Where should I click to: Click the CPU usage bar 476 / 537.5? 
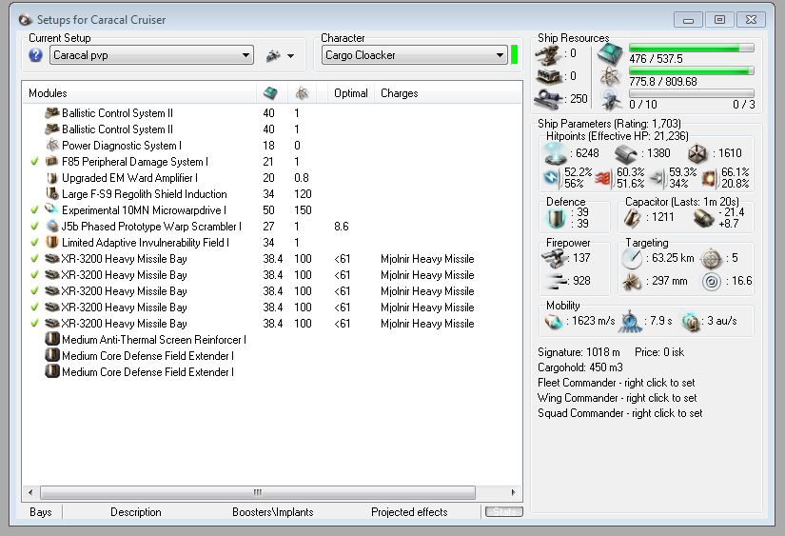click(x=692, y=49)
